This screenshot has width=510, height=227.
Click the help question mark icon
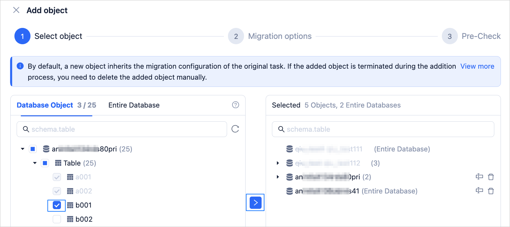[236, 105]
